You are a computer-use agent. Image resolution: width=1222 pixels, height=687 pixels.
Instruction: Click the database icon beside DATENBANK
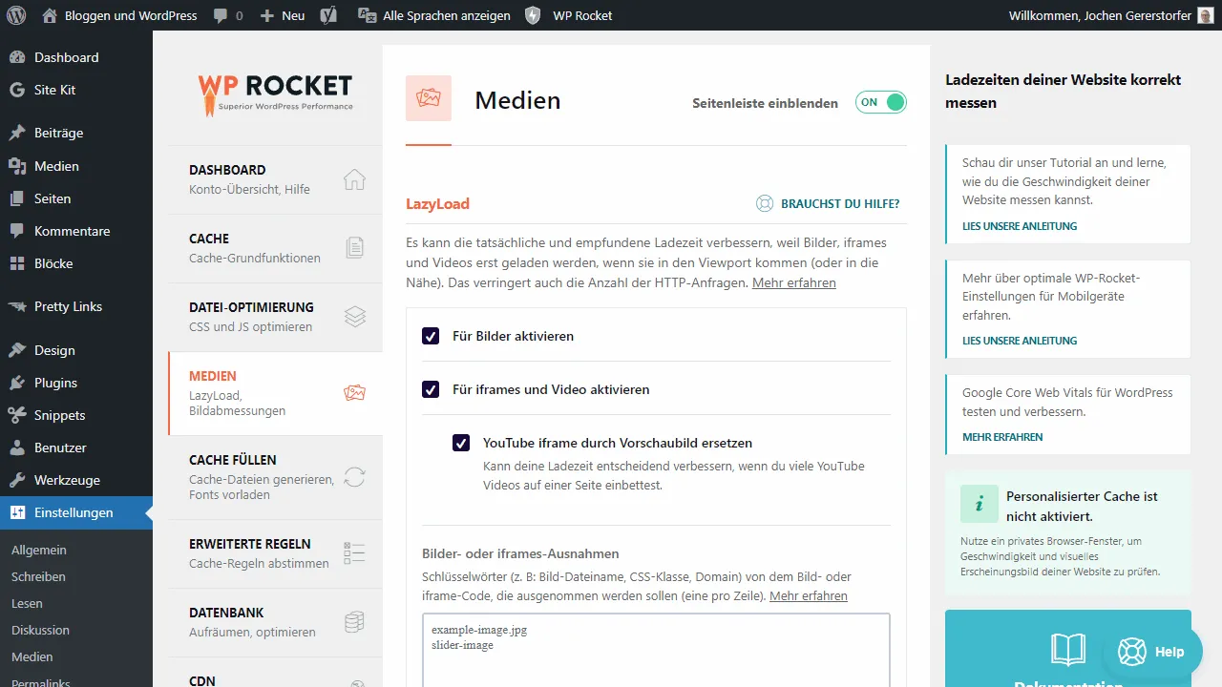point(354,622)
